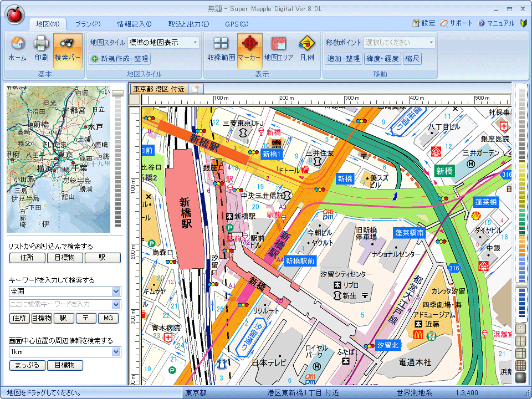Click the fit-to-window zoom icon below scale bar
Screen dimensions: 532x399
[x=520, y=329]
